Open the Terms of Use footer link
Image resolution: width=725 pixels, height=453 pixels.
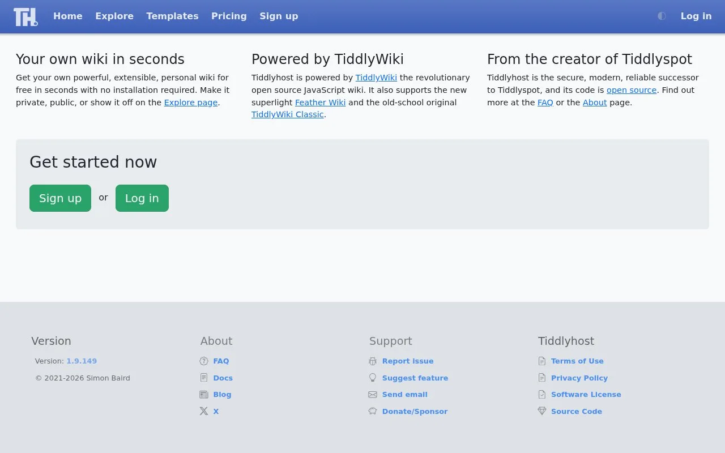click(x=577, y=361)
